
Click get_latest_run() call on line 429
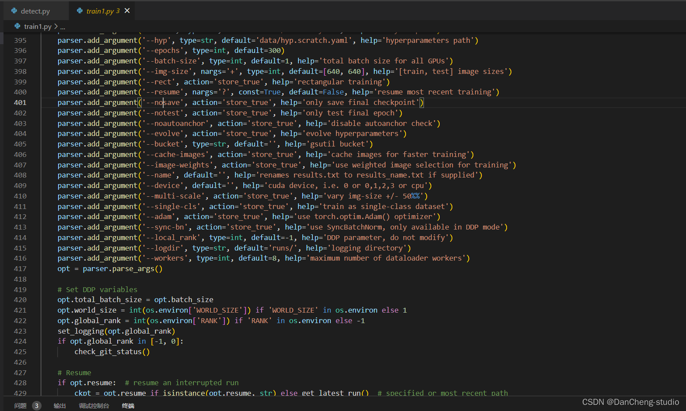click(x=335, y=393)
